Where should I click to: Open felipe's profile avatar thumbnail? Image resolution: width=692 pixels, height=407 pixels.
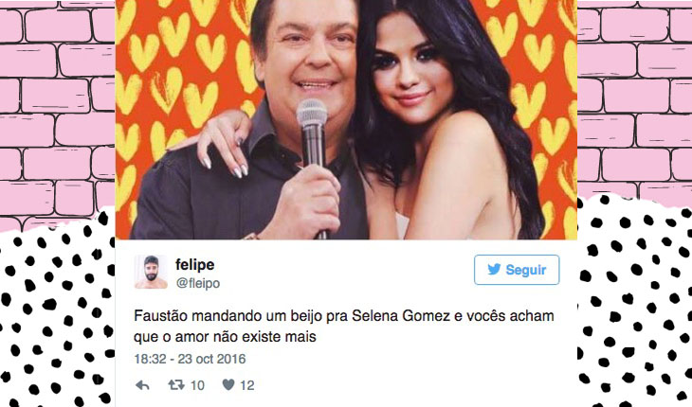[151, 272]
